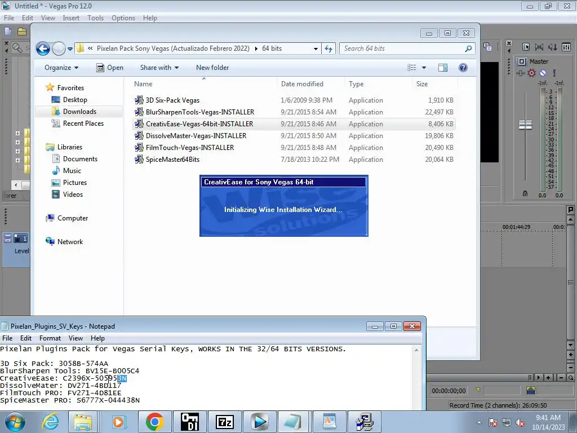Click Open button in Explorer toolbar
This screenshot has width=577, height=433.
pyautogui.click(x=110, y=68)
